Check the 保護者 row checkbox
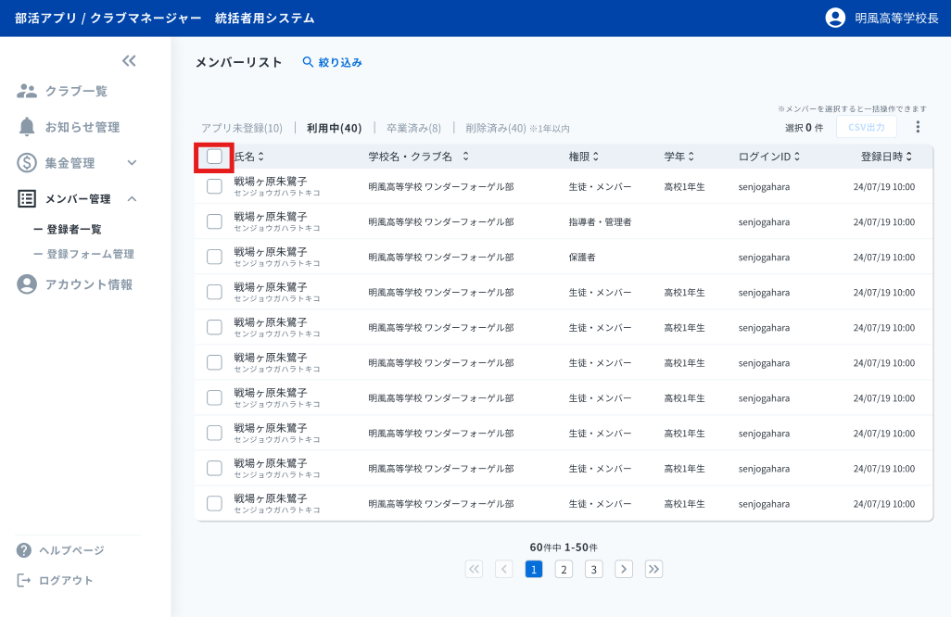 coord(214,257)
